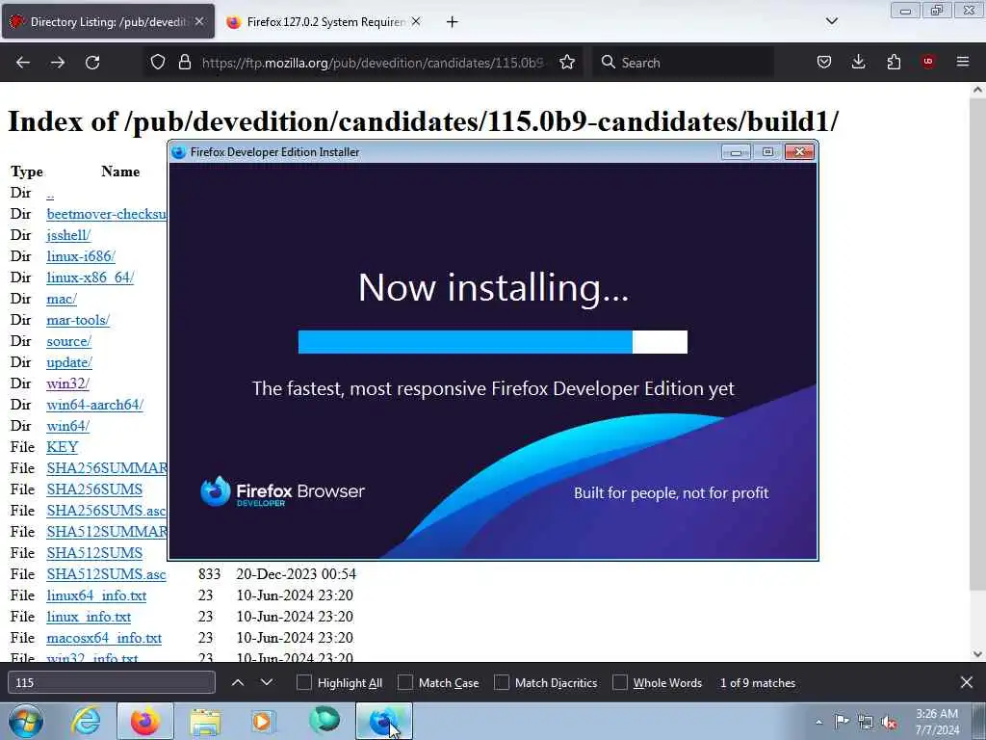Reload the current page

[x=92, y=63]
